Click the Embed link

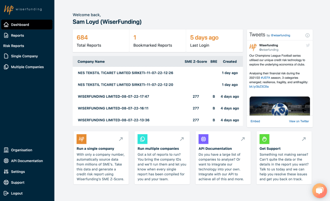click(255, 121)
